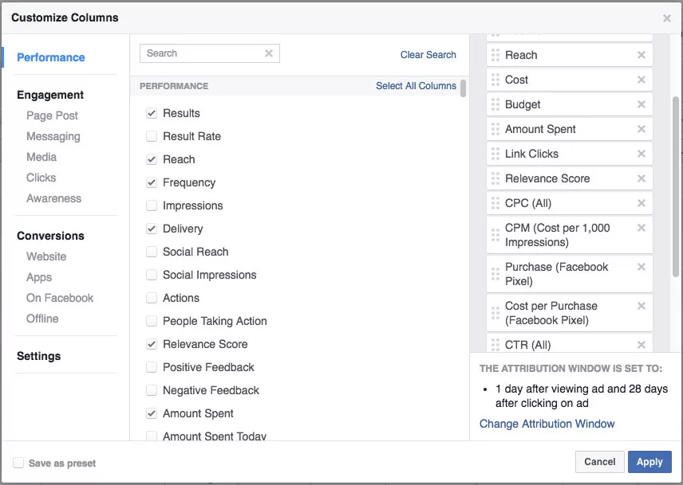The image size is (683, 485).
Task: Select the Performance category
Action: [51, 57]
